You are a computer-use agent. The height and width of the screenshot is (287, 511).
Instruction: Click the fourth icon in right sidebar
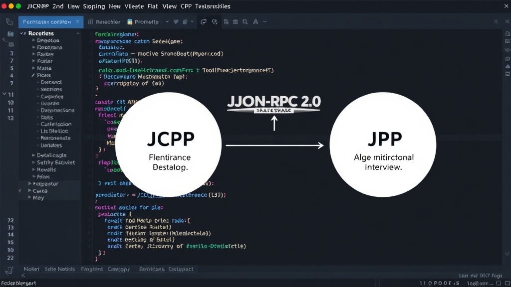(x=508, y=59)
